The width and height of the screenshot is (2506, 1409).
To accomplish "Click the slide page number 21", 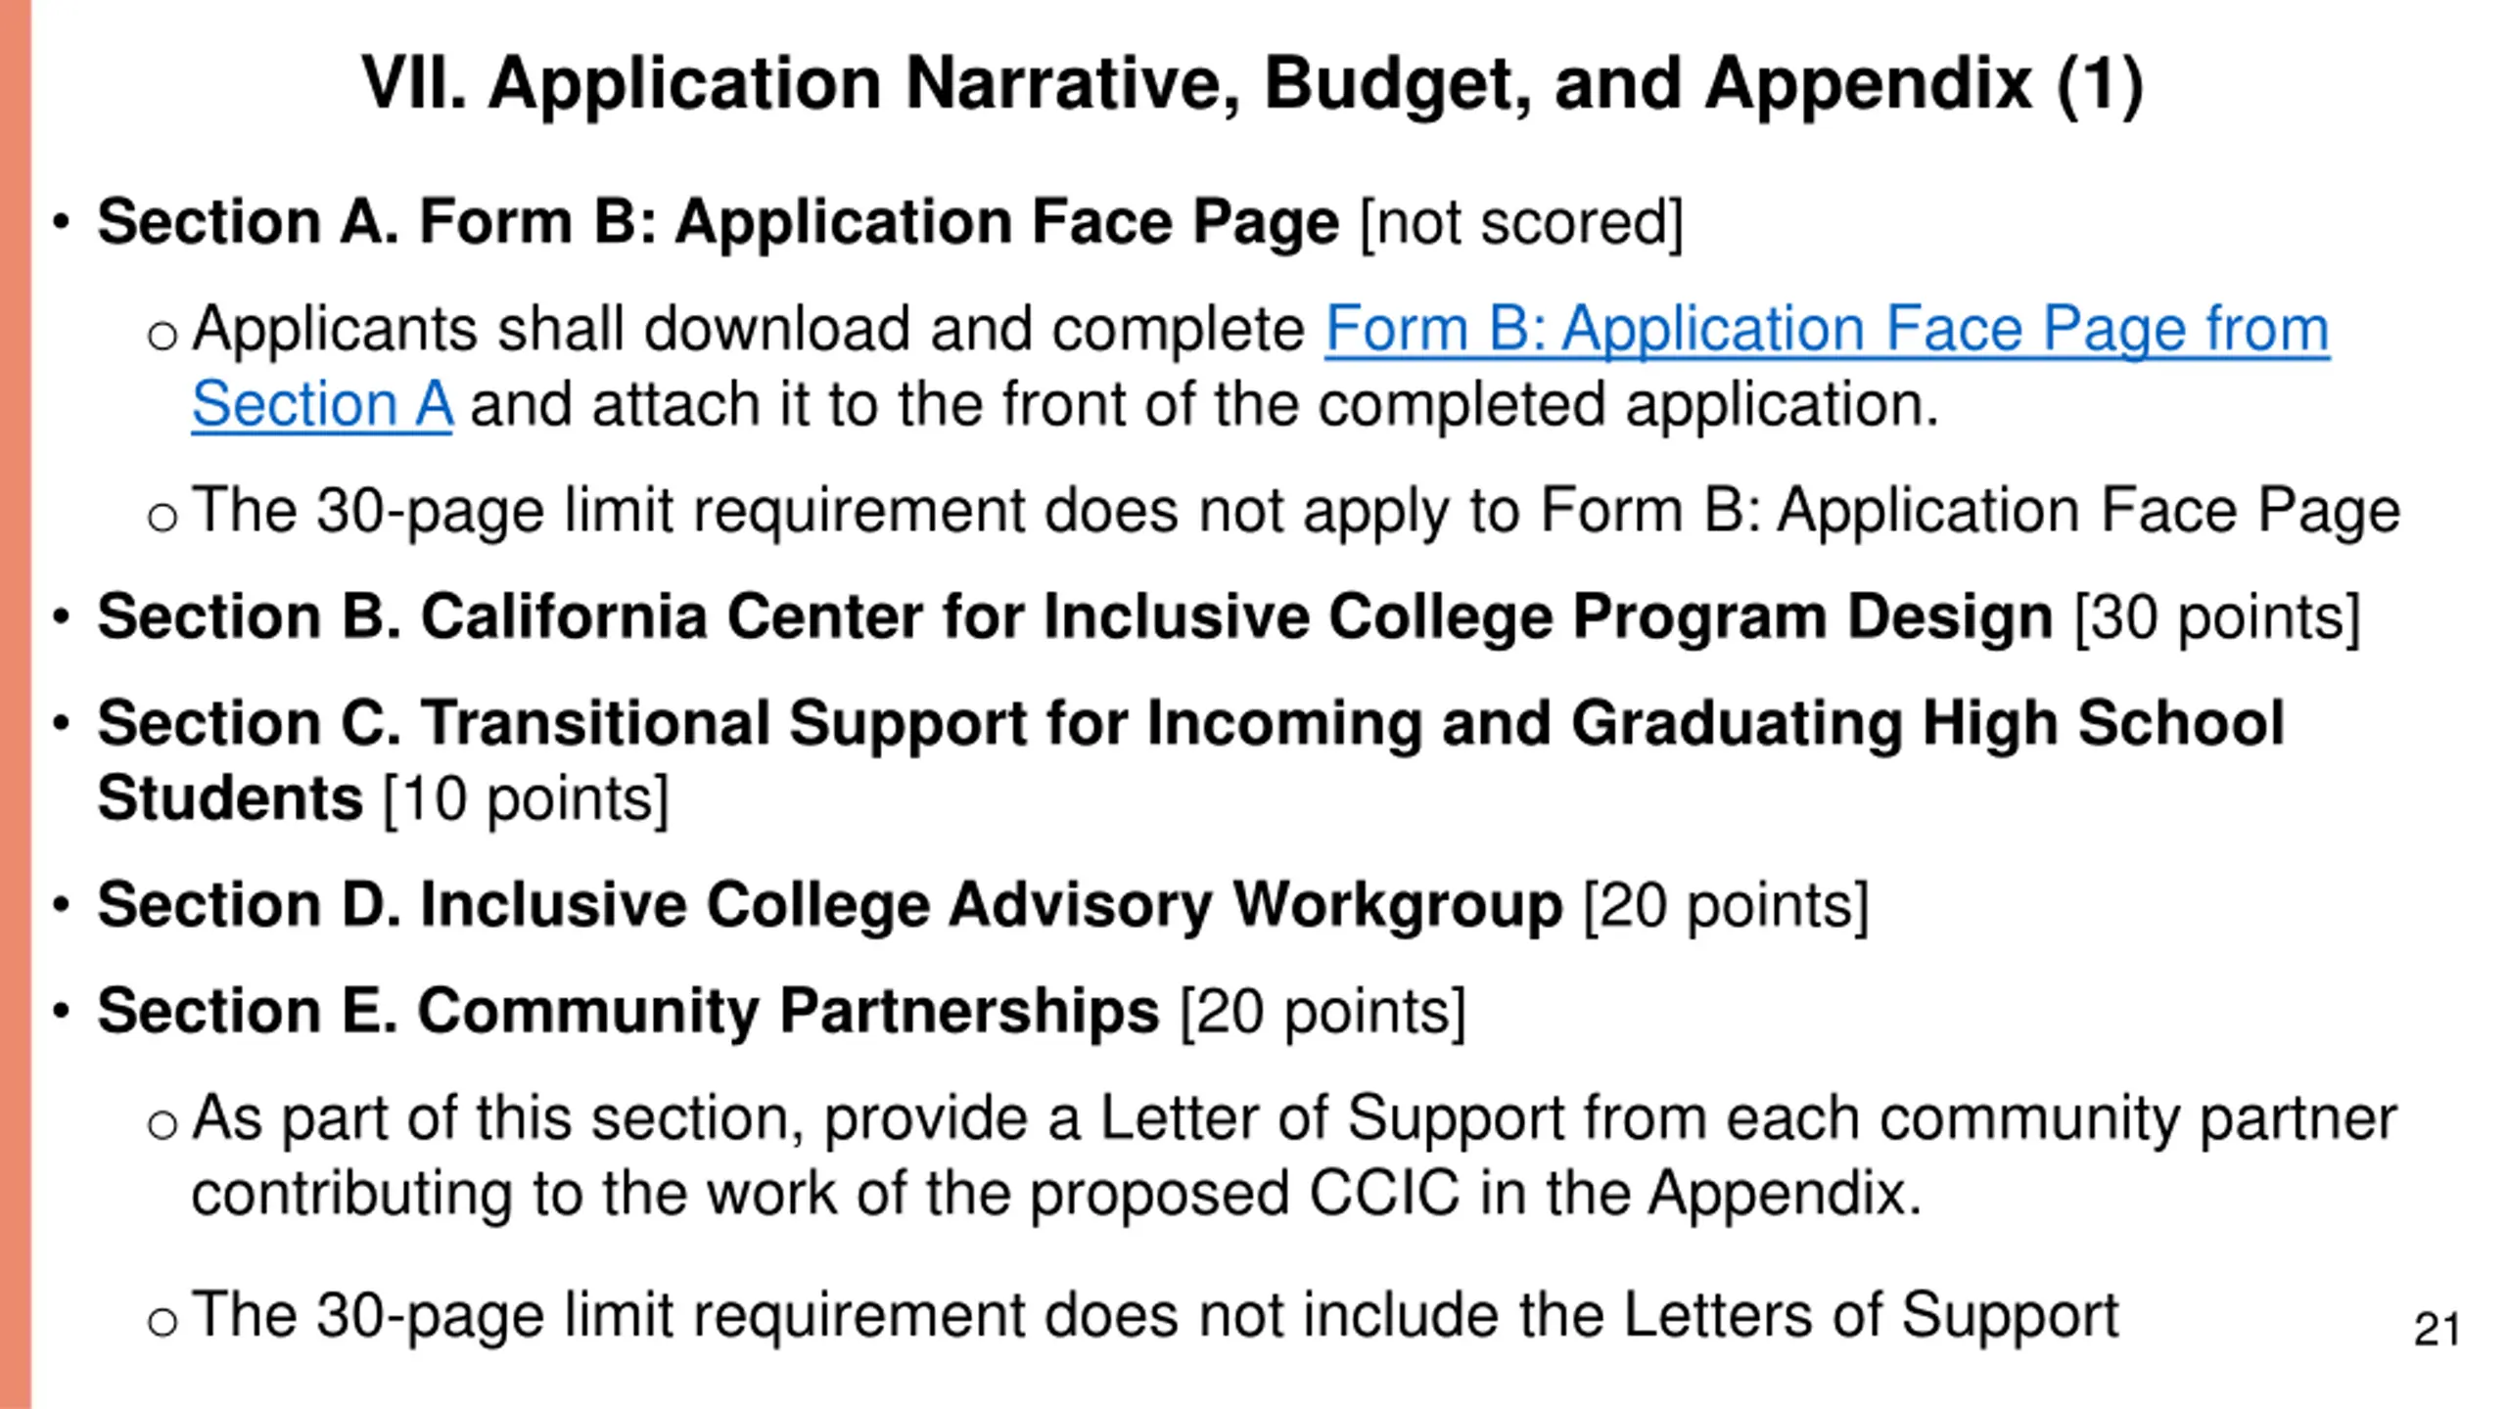I will tap(2436, 1331).
